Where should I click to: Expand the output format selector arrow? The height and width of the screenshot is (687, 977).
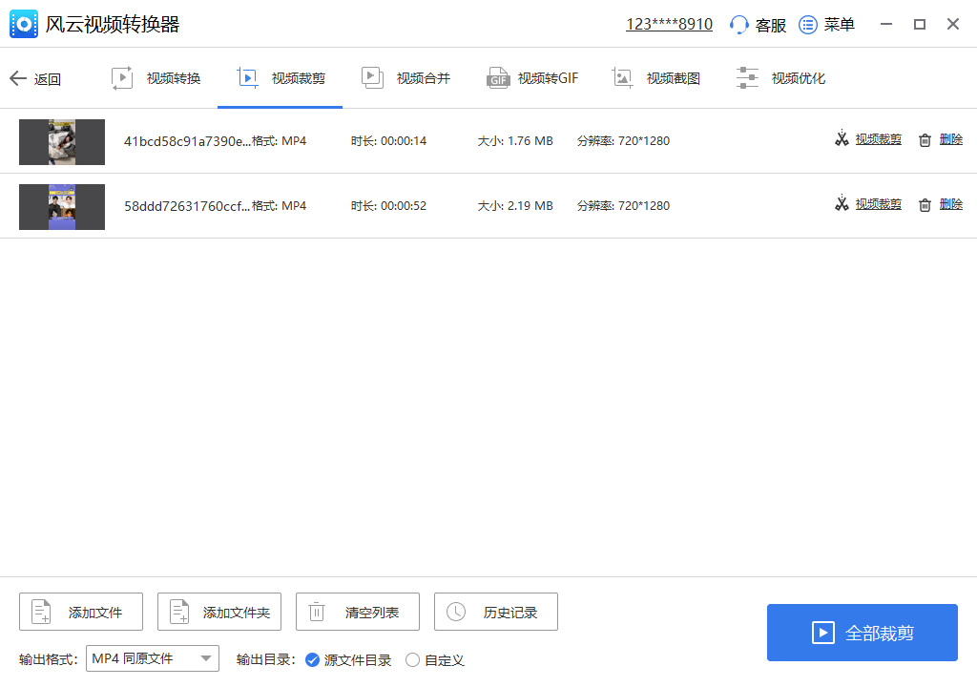click(x=207, y=657)
